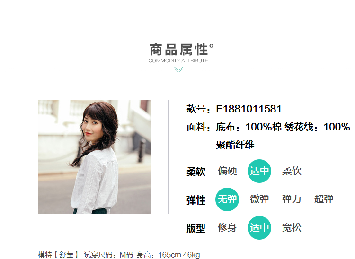Viewport: 355px width, 259px height.
Task: Click the 版型 row label
Action: 196,228
